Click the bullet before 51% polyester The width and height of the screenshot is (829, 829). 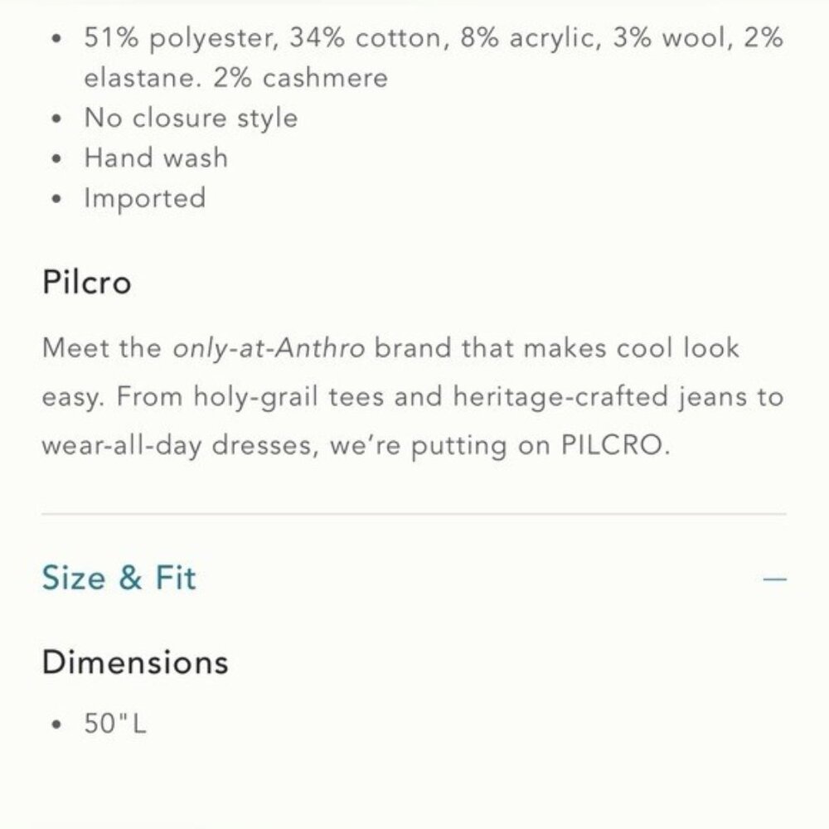click(x=57, y=38)
